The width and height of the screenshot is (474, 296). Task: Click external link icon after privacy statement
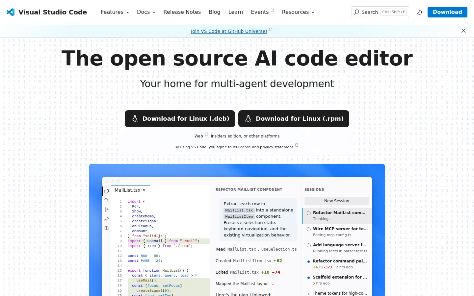pos(297,145)
